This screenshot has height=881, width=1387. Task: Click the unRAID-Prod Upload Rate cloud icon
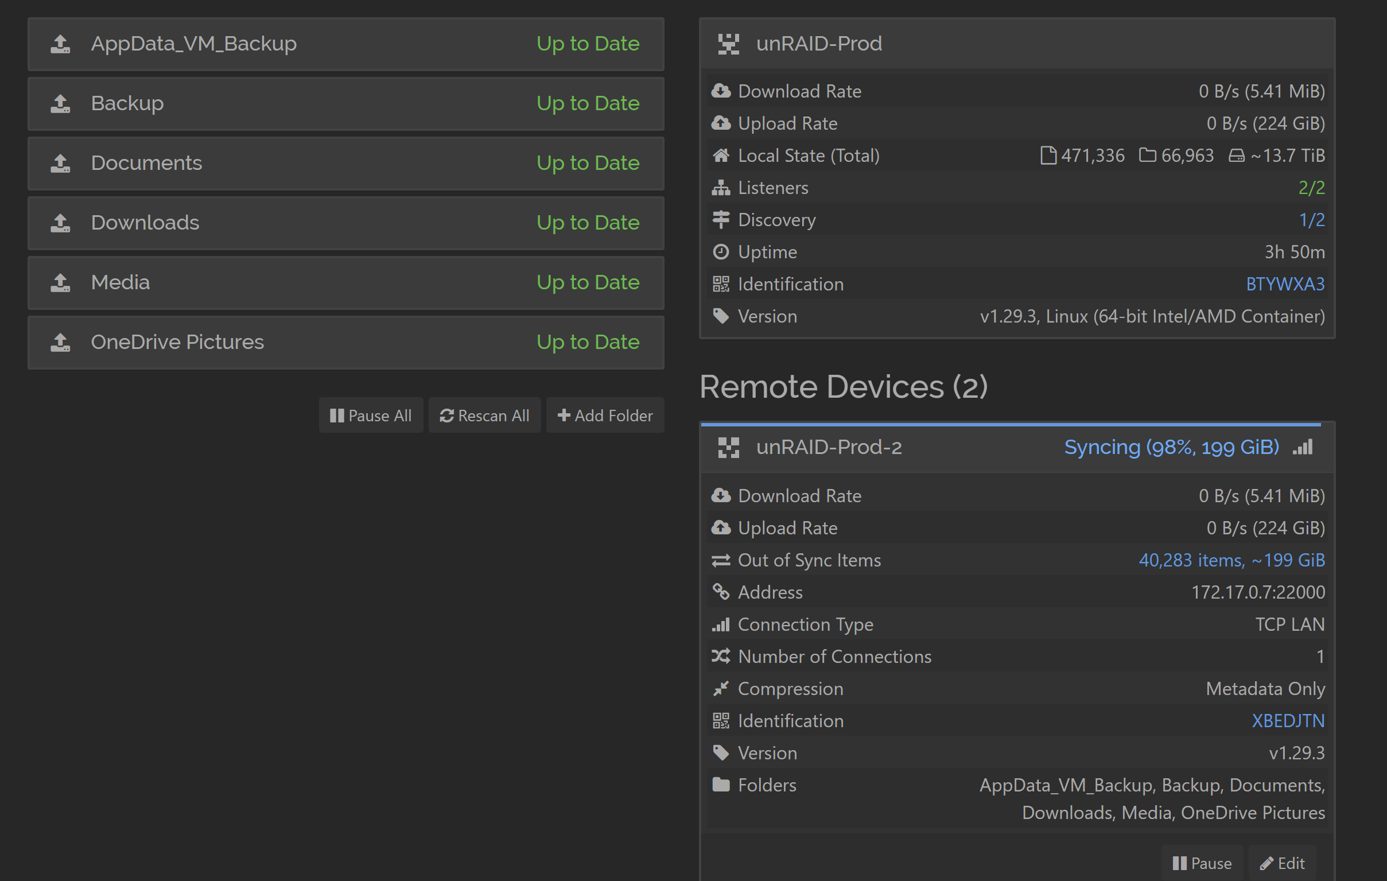[721, 123]
